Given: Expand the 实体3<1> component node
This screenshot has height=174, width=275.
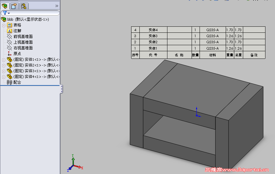Looking at the screenshot, I should click(4, 71).
